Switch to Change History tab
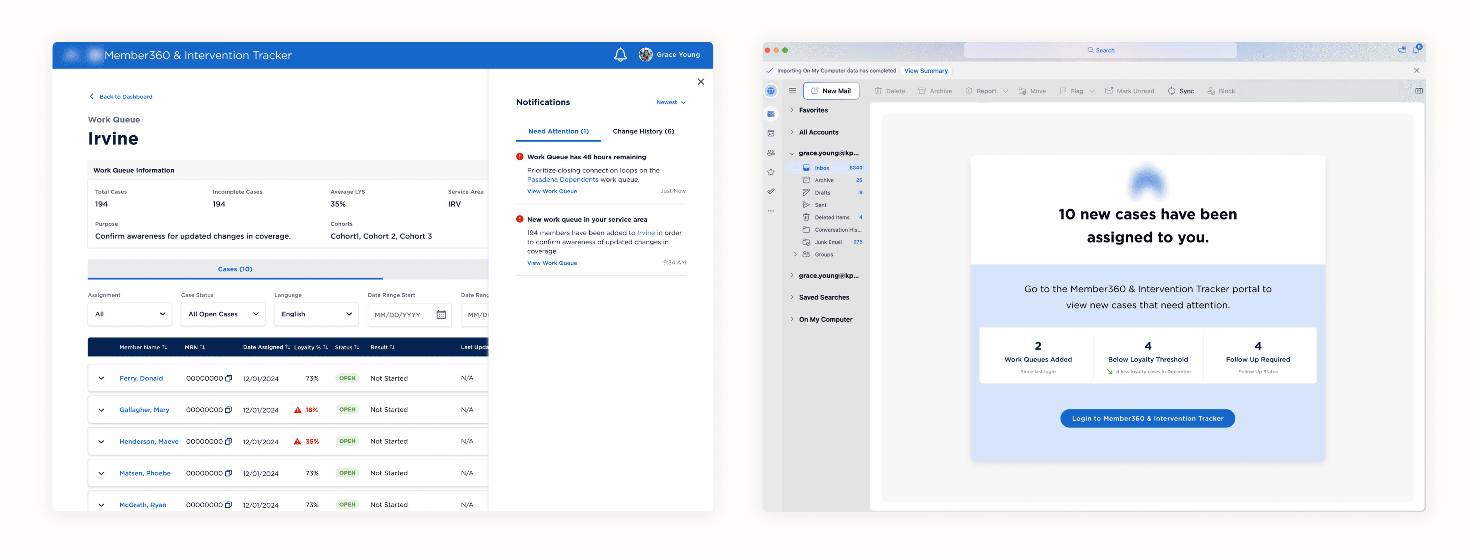The height and width of the screenshot is (554, 1479). [x=643, y=131]
